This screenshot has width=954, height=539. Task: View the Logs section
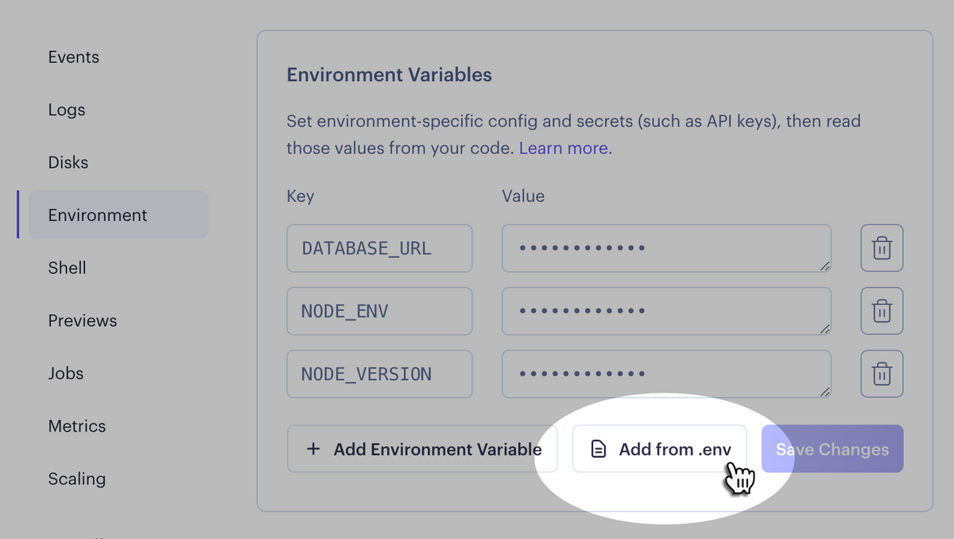click(66, 110)
